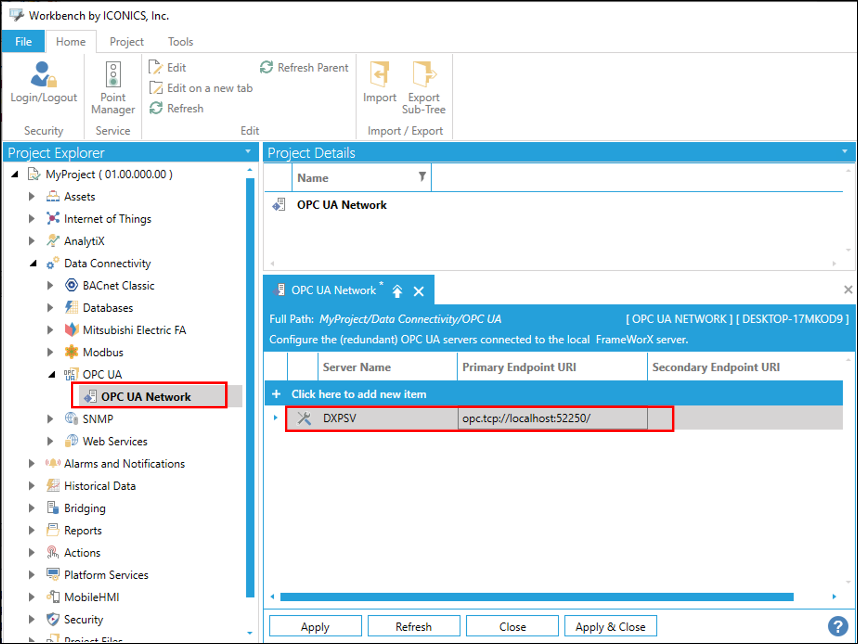858x644 pixels.
Task: Expand the Modbus tree node
Action: point(50,352)
